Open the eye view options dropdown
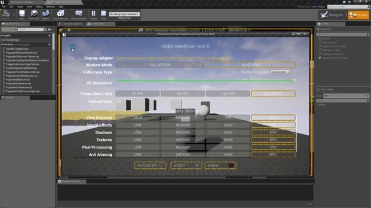 click(50, 29)
